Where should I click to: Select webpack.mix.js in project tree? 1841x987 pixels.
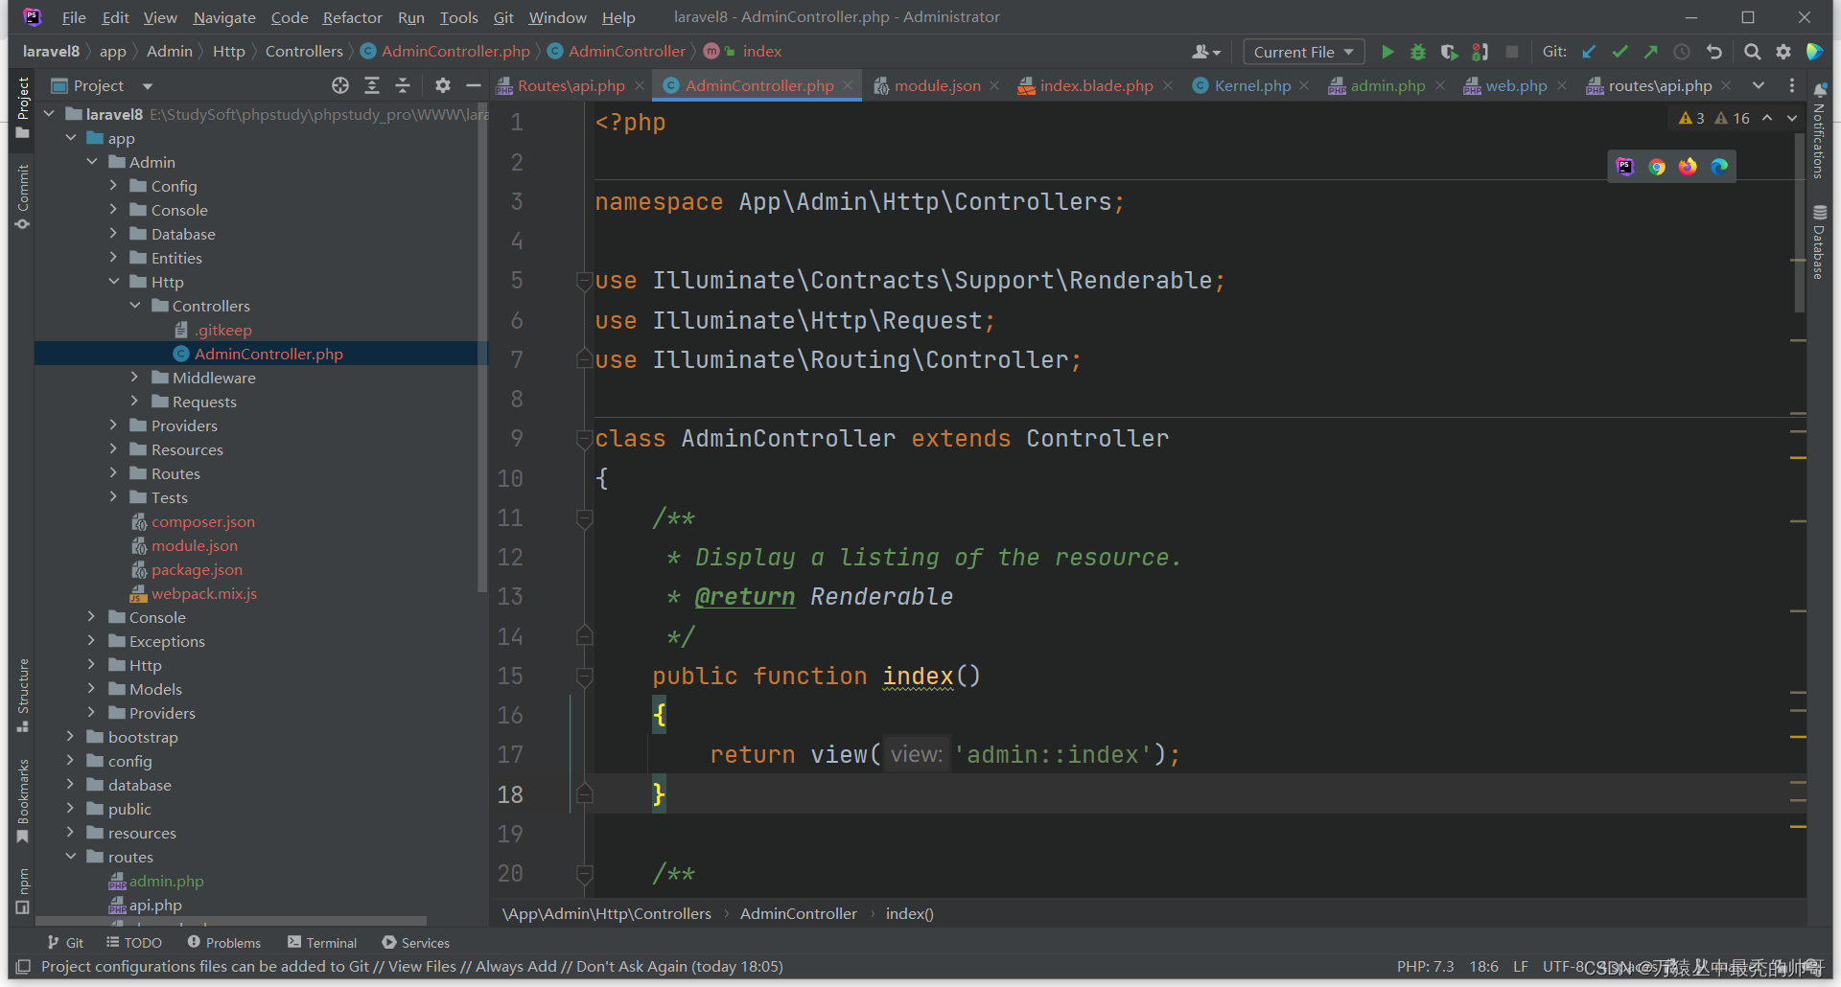click(x=204, y=593)
